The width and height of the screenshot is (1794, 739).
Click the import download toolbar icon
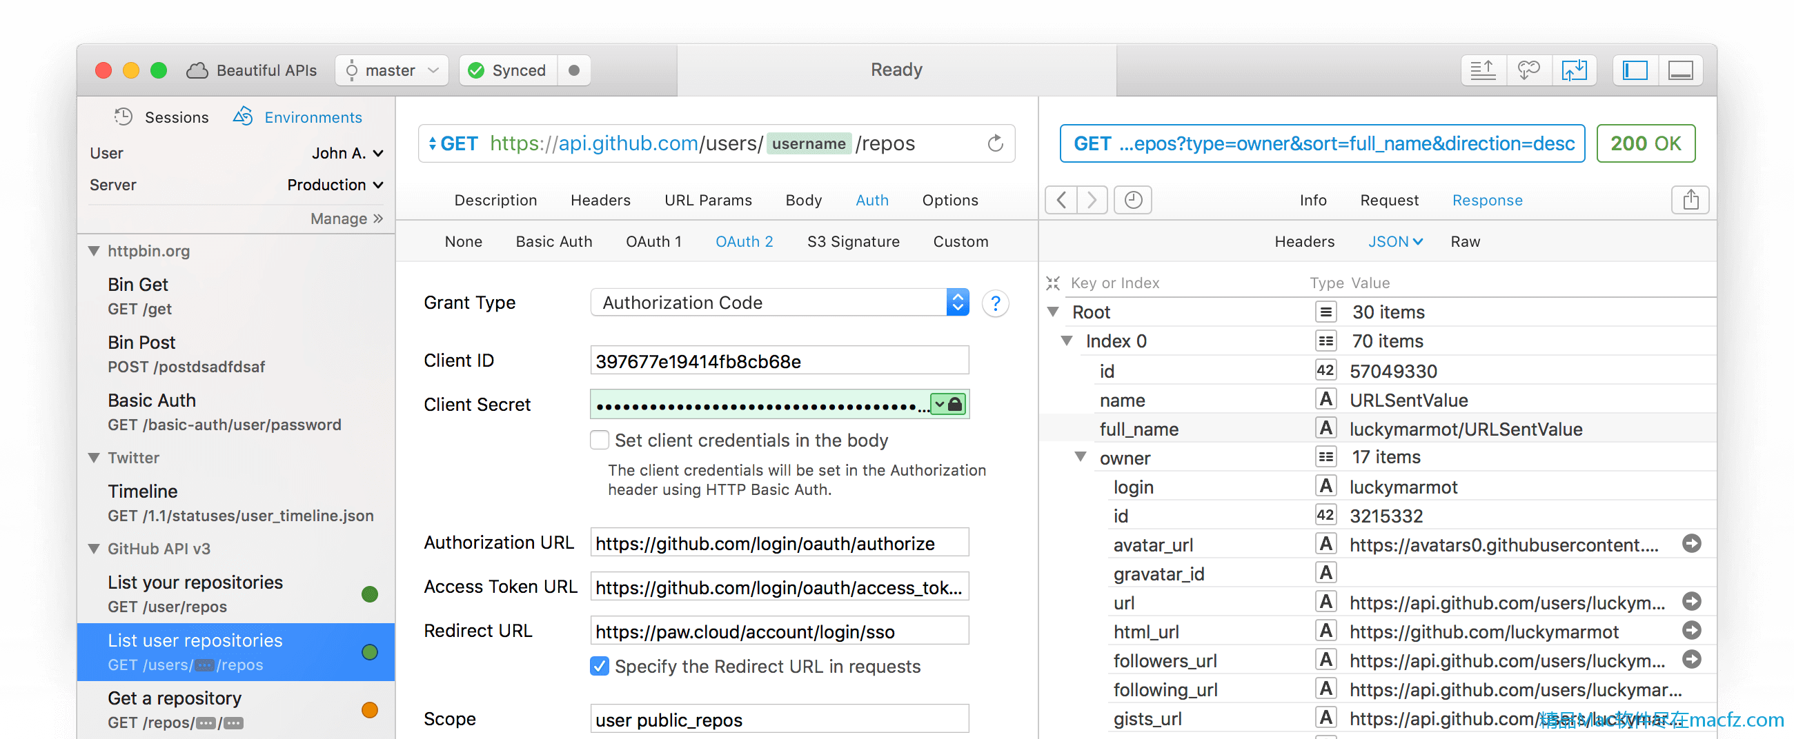pos(1574,70)
